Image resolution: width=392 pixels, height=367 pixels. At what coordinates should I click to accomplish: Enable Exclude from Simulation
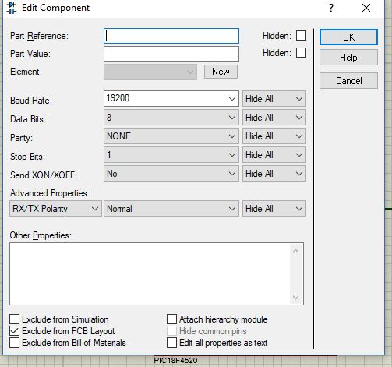tap(15, 319)
